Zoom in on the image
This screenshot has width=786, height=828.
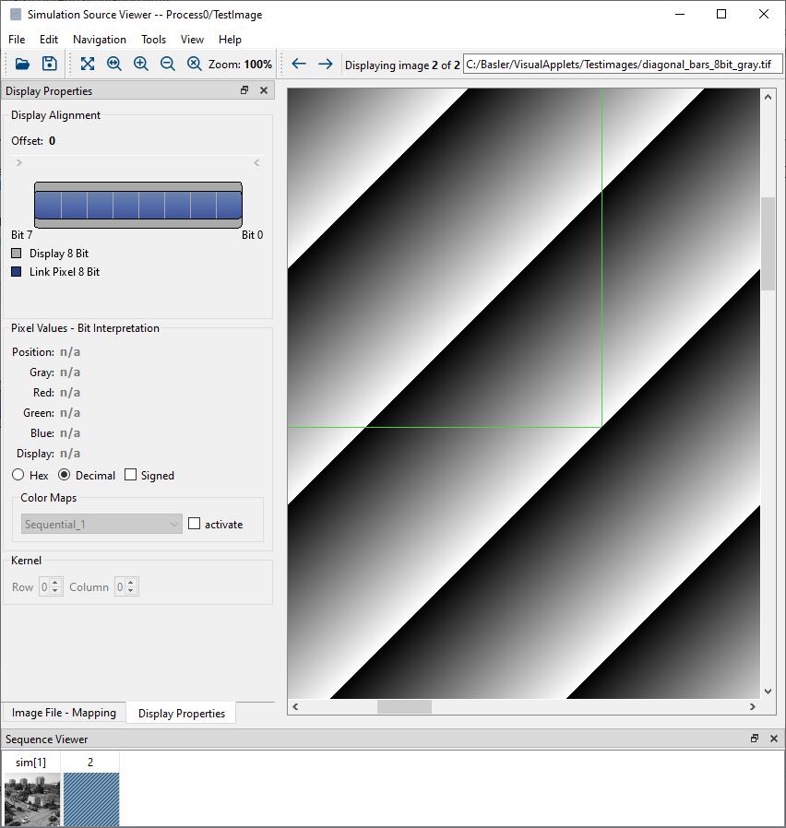coord(140,64)
